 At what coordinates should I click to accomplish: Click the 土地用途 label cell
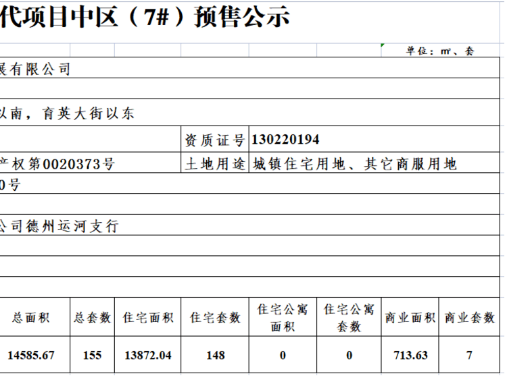point(214,163)
